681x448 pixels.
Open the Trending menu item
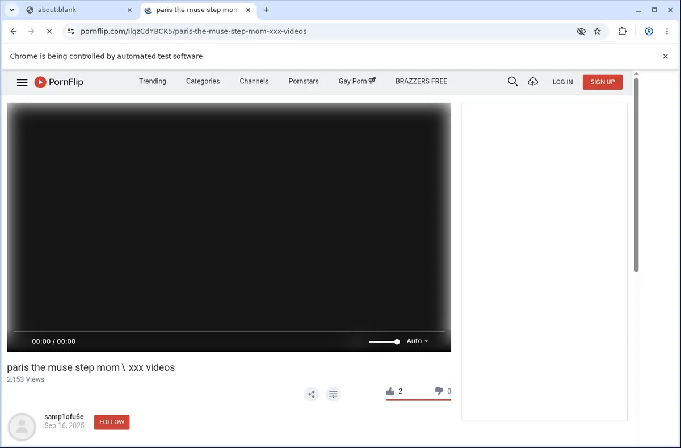153,81
